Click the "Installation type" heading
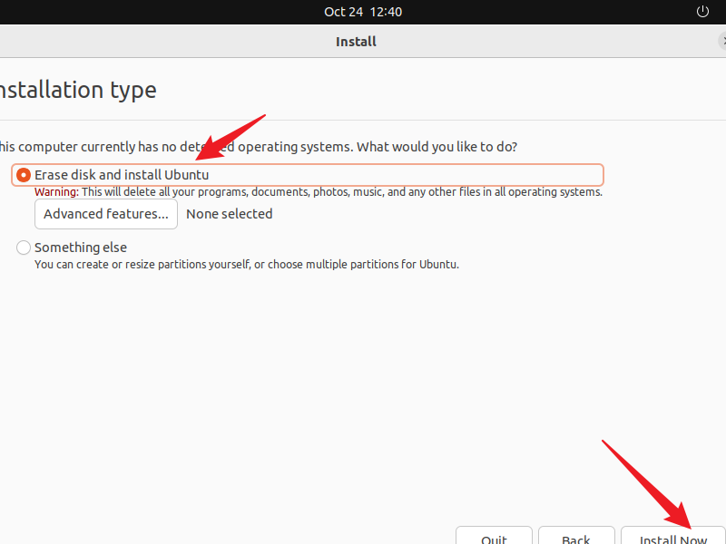The width and height of the screenshot is (726, 544). pyautogui.click(x=76, y=91)
